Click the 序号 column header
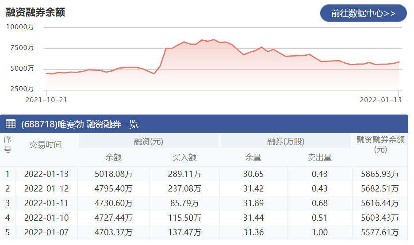This screenshot has width=414, height=245. tap(8, 145)
